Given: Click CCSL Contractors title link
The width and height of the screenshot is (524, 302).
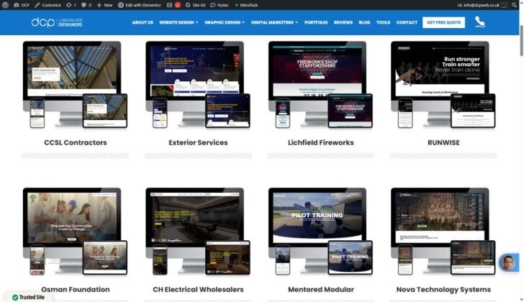Looking at the screenshot, I should [76, 142].
